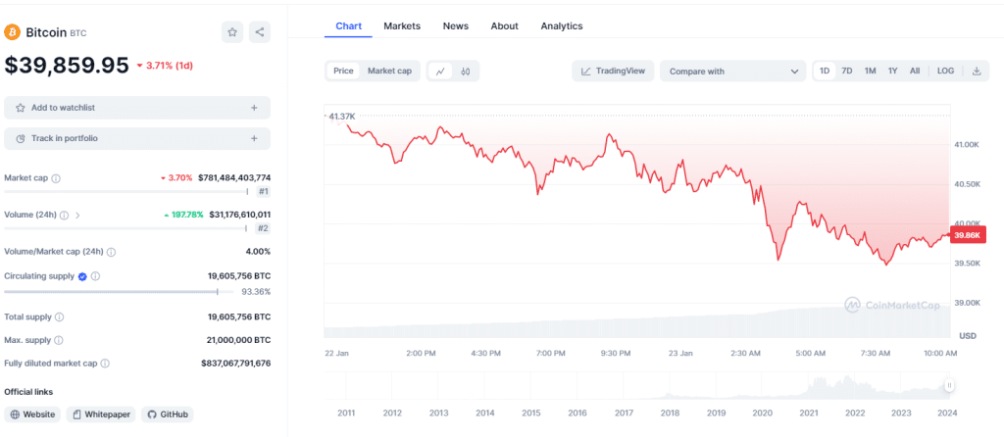
Task: Toggle chart to Market cap
Action: [x=389, y=71]
